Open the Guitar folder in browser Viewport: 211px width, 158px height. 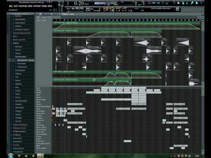tap(18, 80)
